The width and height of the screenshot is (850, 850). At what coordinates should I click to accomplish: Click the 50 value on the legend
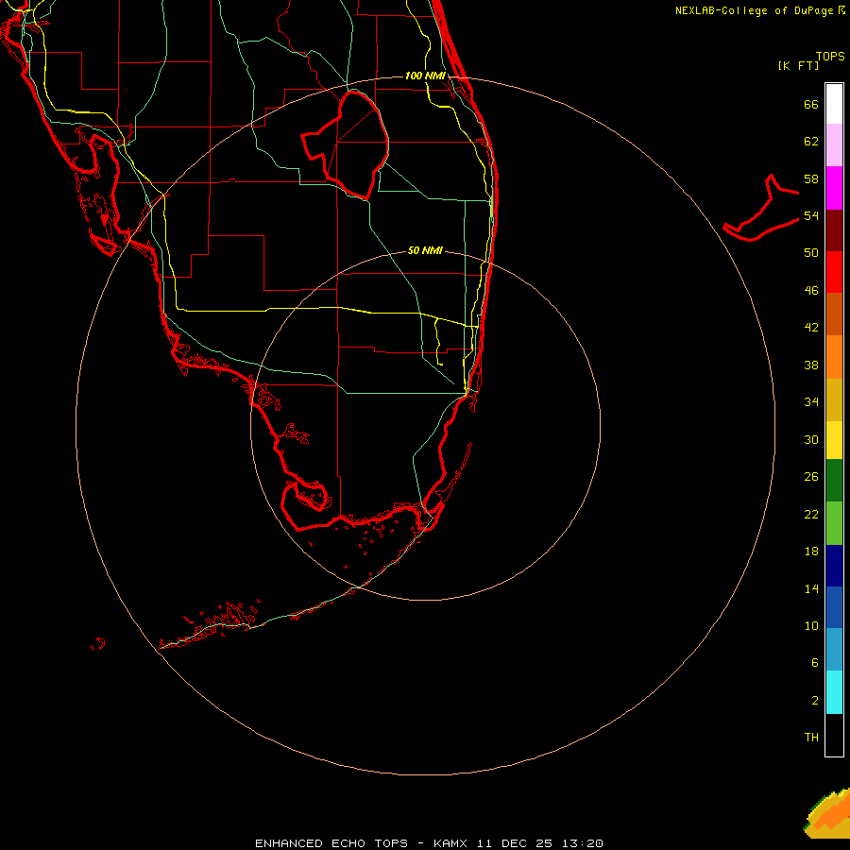click(811, 252)
